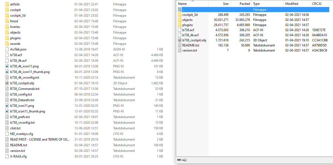Click 3D object icon of b738_cockpit.obj in Explorer list
Screen dimensions: 333x165
coord(7,83)
